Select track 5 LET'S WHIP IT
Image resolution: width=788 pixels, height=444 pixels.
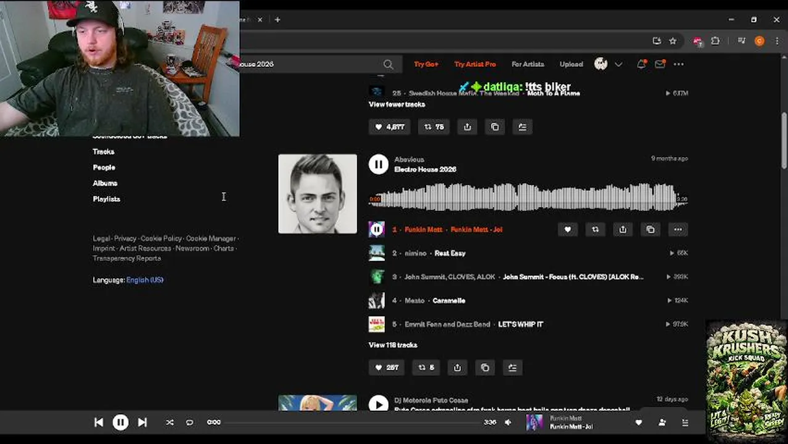tap(528, 324)
